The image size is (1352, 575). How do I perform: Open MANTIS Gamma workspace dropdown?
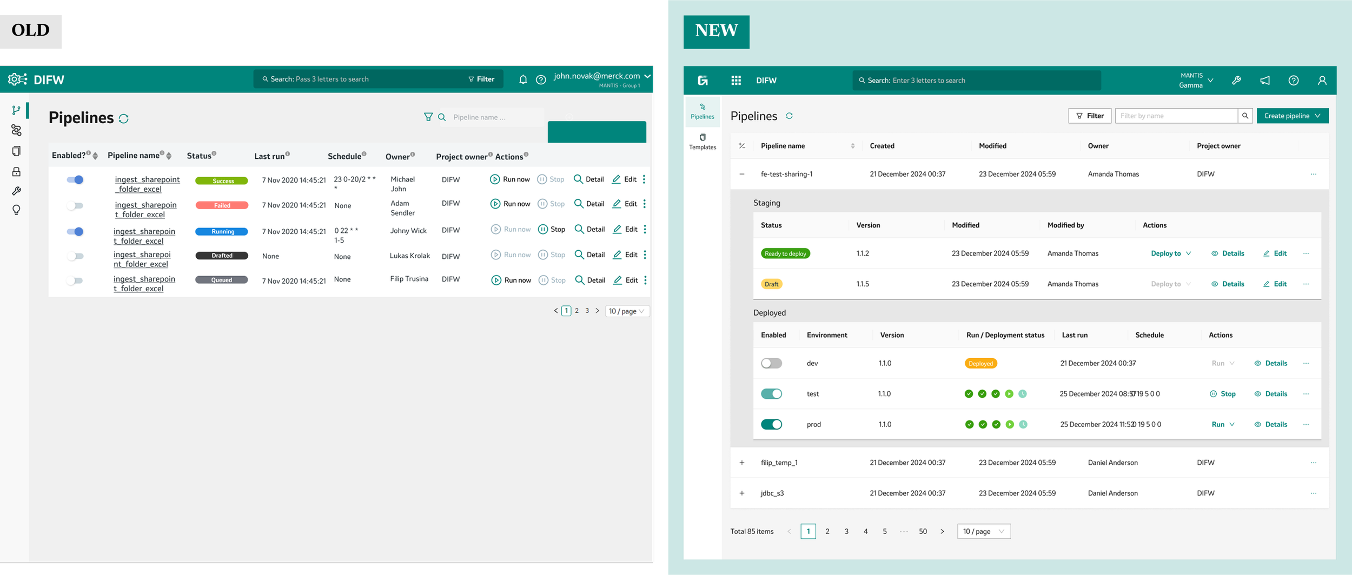(x=1196, y=81)
